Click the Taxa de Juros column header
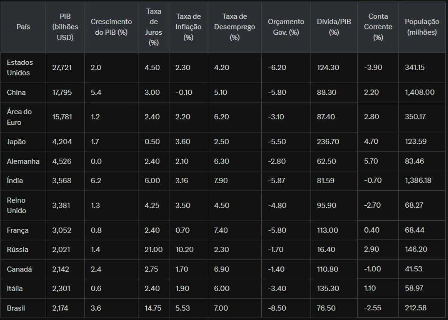The height and width of the screenshot is (320, 448). click(153, 26)
